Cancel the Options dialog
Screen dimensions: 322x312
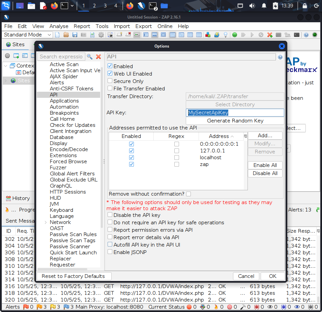(x=246, y=276)
